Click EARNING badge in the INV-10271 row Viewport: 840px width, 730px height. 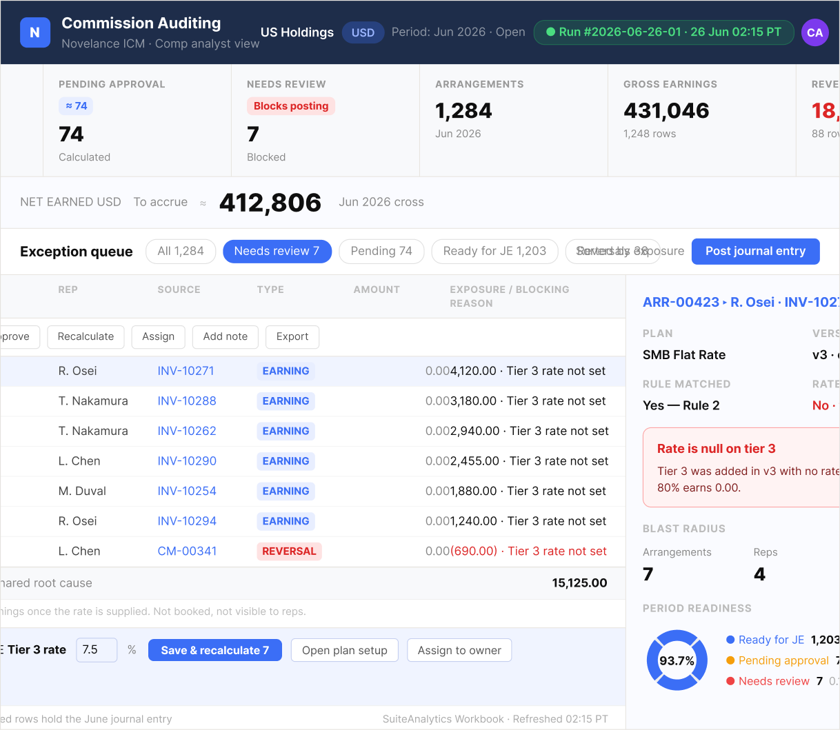[286, 371]
